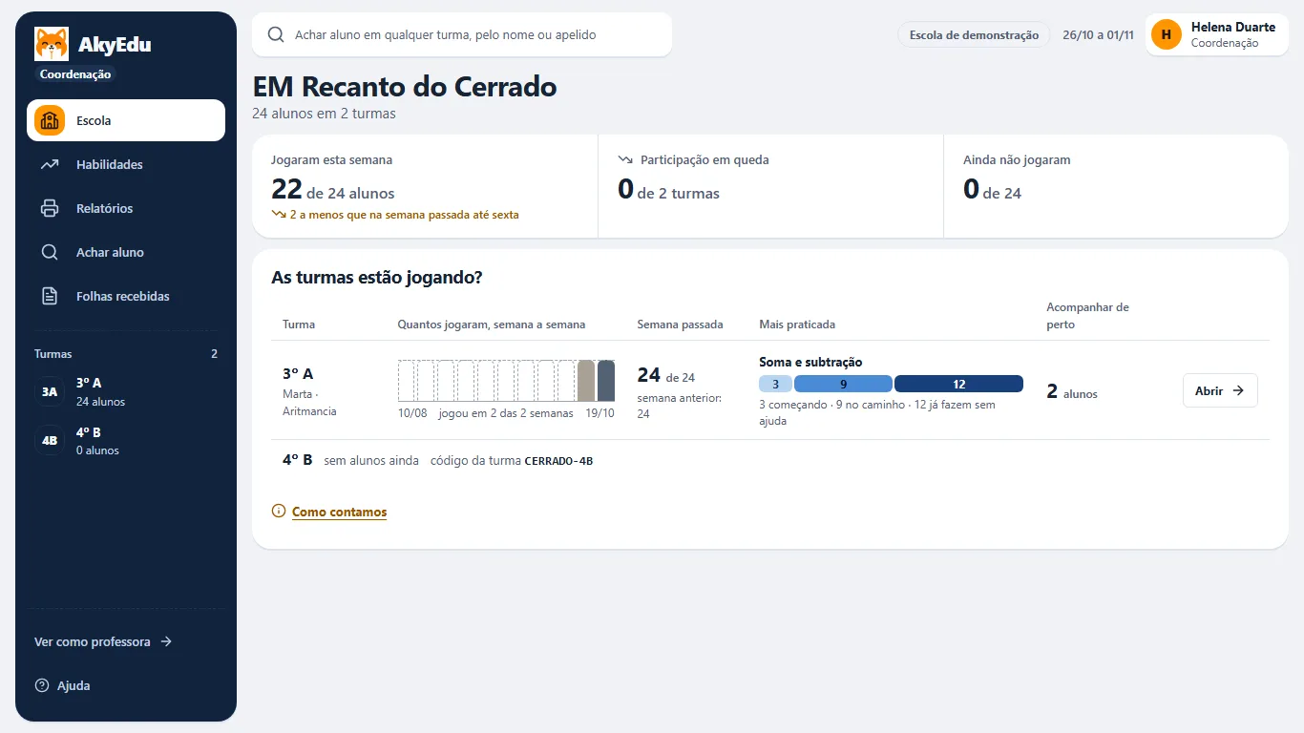Open Relatórios from the sidebar
Screen dimensions: 1304x733
(x=126, y=208)
